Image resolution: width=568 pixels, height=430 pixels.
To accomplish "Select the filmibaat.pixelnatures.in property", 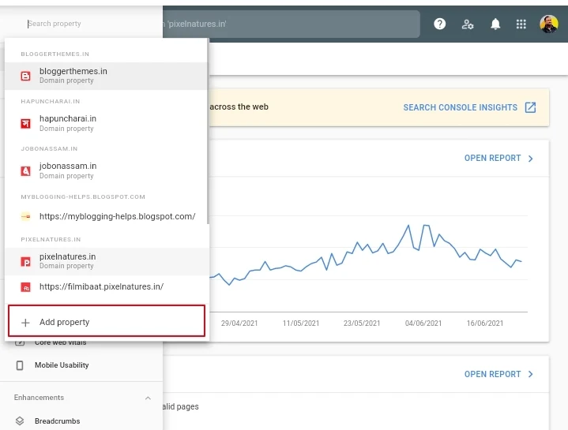I will pos(107,286).
